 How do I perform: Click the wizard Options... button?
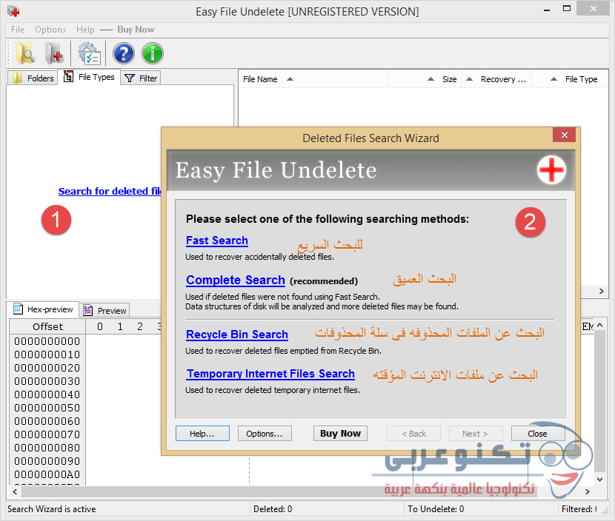pos(265,433)
